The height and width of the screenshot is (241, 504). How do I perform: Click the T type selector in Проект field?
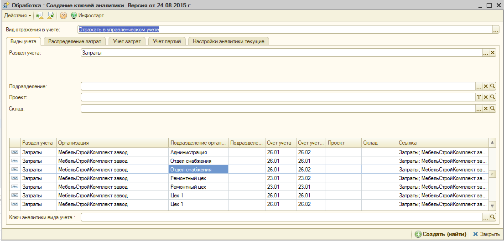click(x=479, y=97)
